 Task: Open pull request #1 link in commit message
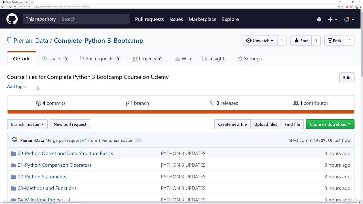click(x=85, y=141)
